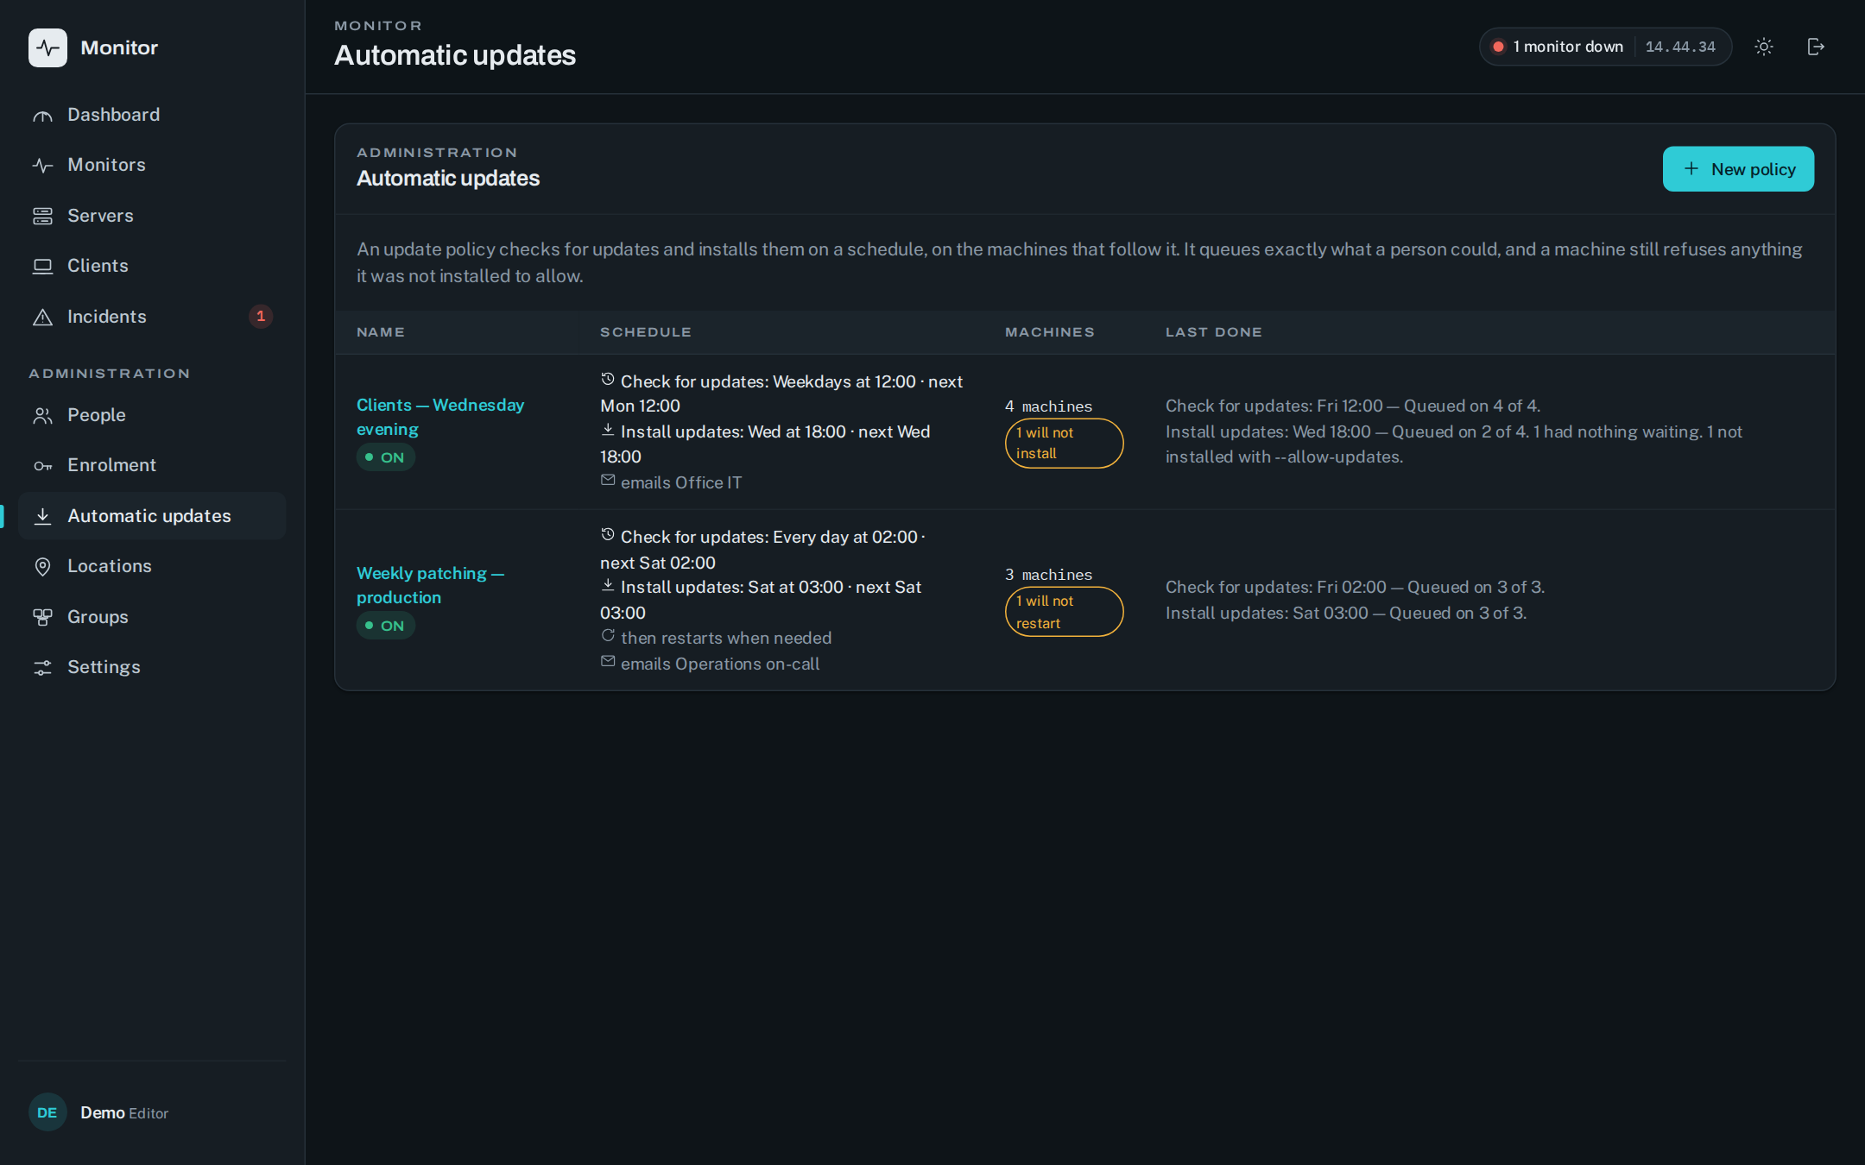Click the Monitors pulse icon
The width and height of the screenshot is (1865, 1165).
(42, 165)
